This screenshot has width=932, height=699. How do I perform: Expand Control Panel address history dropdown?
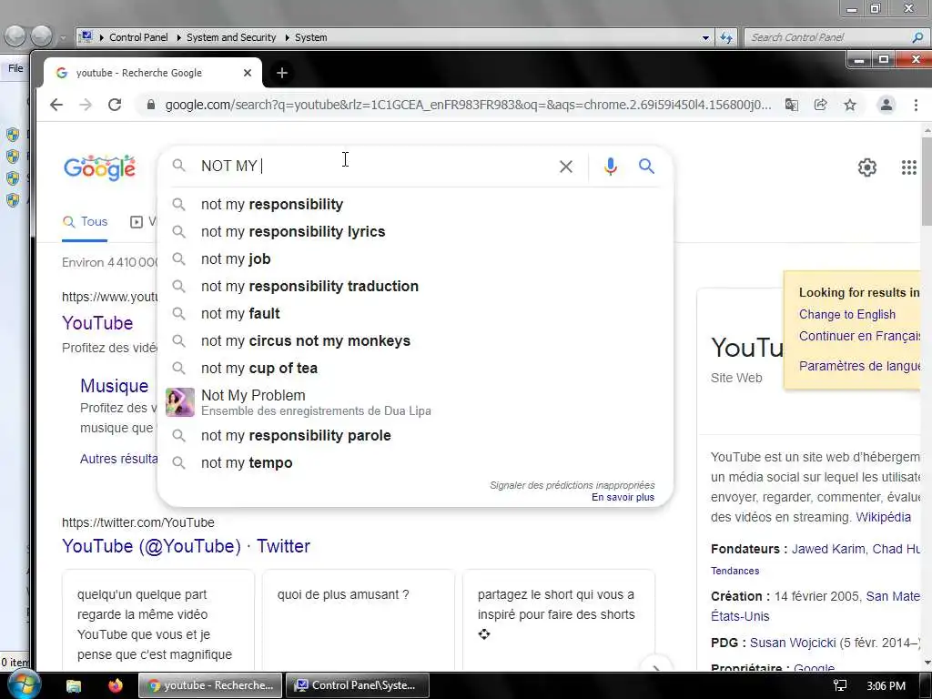[x=705, y=37]
